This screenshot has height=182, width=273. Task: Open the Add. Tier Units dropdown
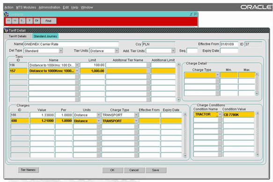(173, 51)
